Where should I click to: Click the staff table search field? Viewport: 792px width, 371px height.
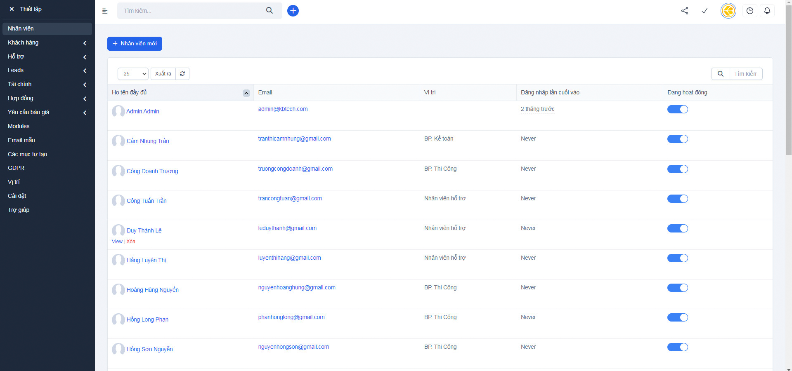(x=745, y=74)
